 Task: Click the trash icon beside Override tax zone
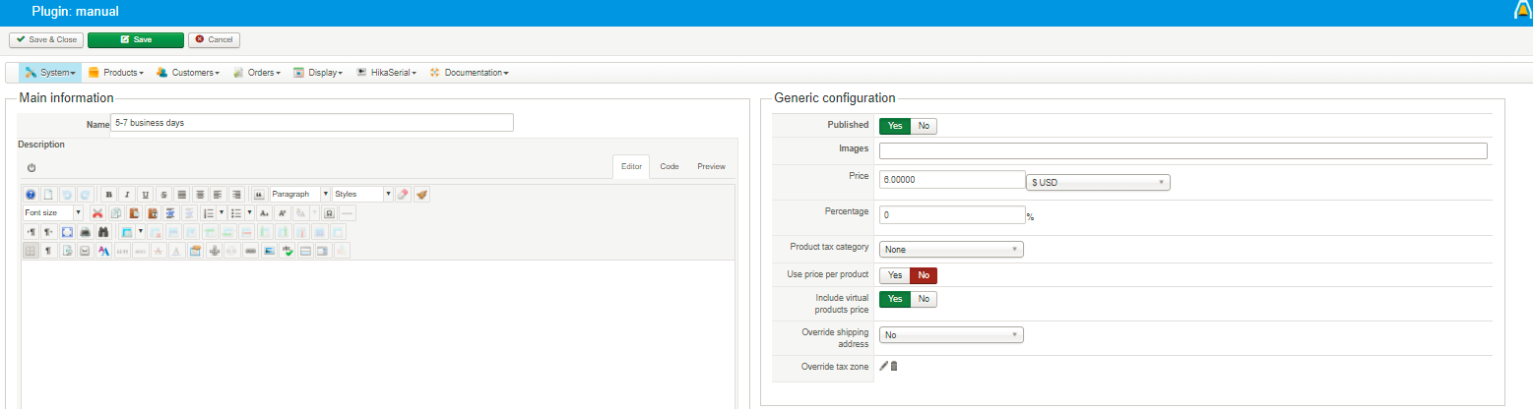tap(894, 366)
